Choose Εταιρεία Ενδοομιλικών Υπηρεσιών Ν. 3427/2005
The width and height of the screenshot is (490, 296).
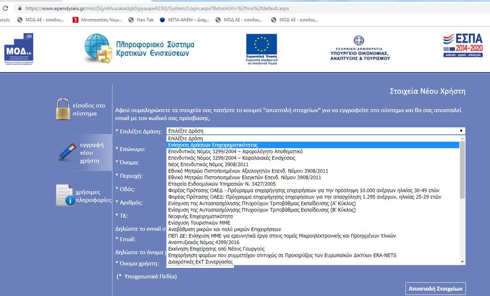[313, 184]
